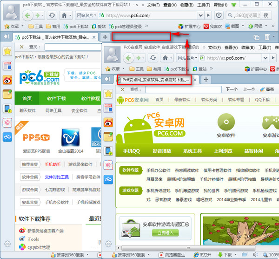Open the 网站名片 dropdown in front window
Image resolution: width=279 pixels, height=259 pixels.
point(187,58)
